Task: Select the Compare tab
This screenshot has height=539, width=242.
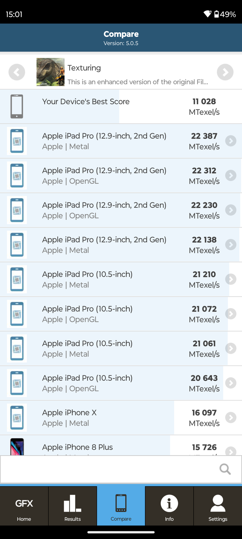Action: 121,506
